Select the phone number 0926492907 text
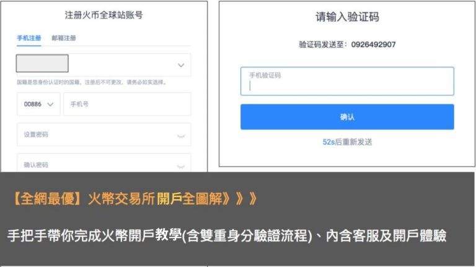Screen dimensions: 476x267 [x=373, y=44]
